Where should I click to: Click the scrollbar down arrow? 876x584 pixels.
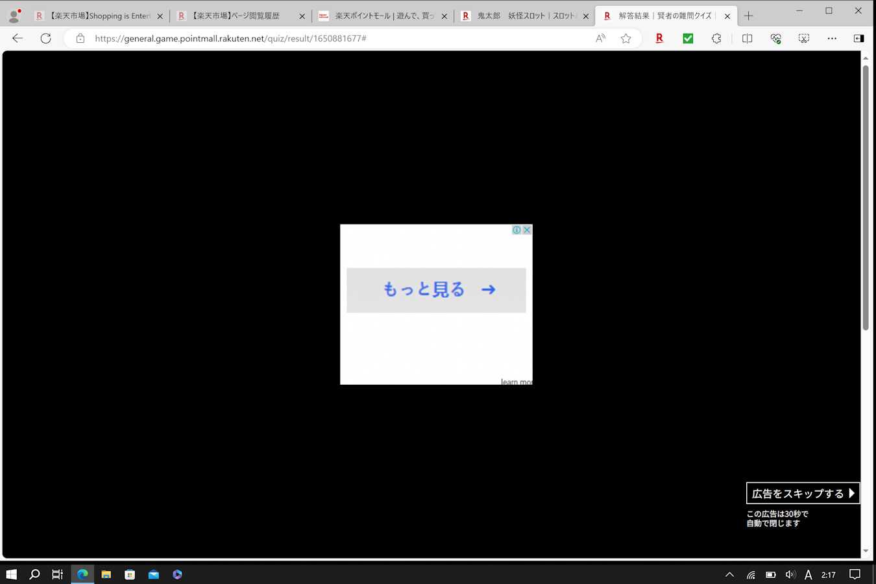[x=866, y=552]
